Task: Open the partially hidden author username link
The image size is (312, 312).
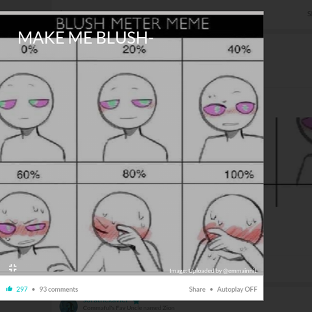Action: click(x=105, y=302)
